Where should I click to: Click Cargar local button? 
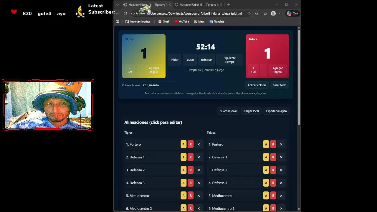pyautogui.click(x=251, y=111)
